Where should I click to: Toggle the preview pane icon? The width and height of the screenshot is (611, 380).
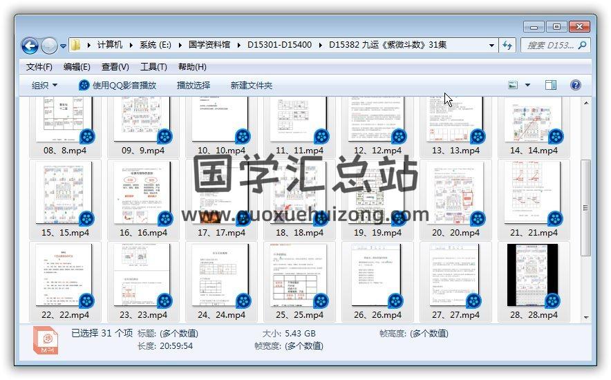point(551,85)
